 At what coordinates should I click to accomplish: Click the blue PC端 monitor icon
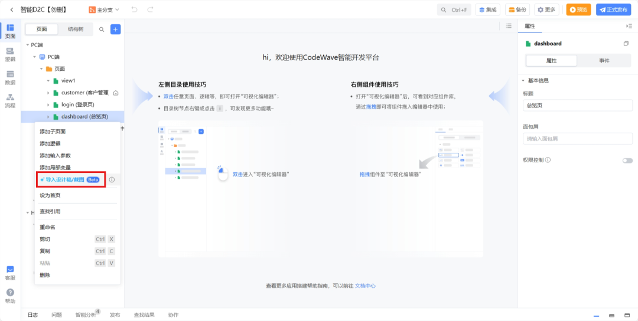[42, 57]
